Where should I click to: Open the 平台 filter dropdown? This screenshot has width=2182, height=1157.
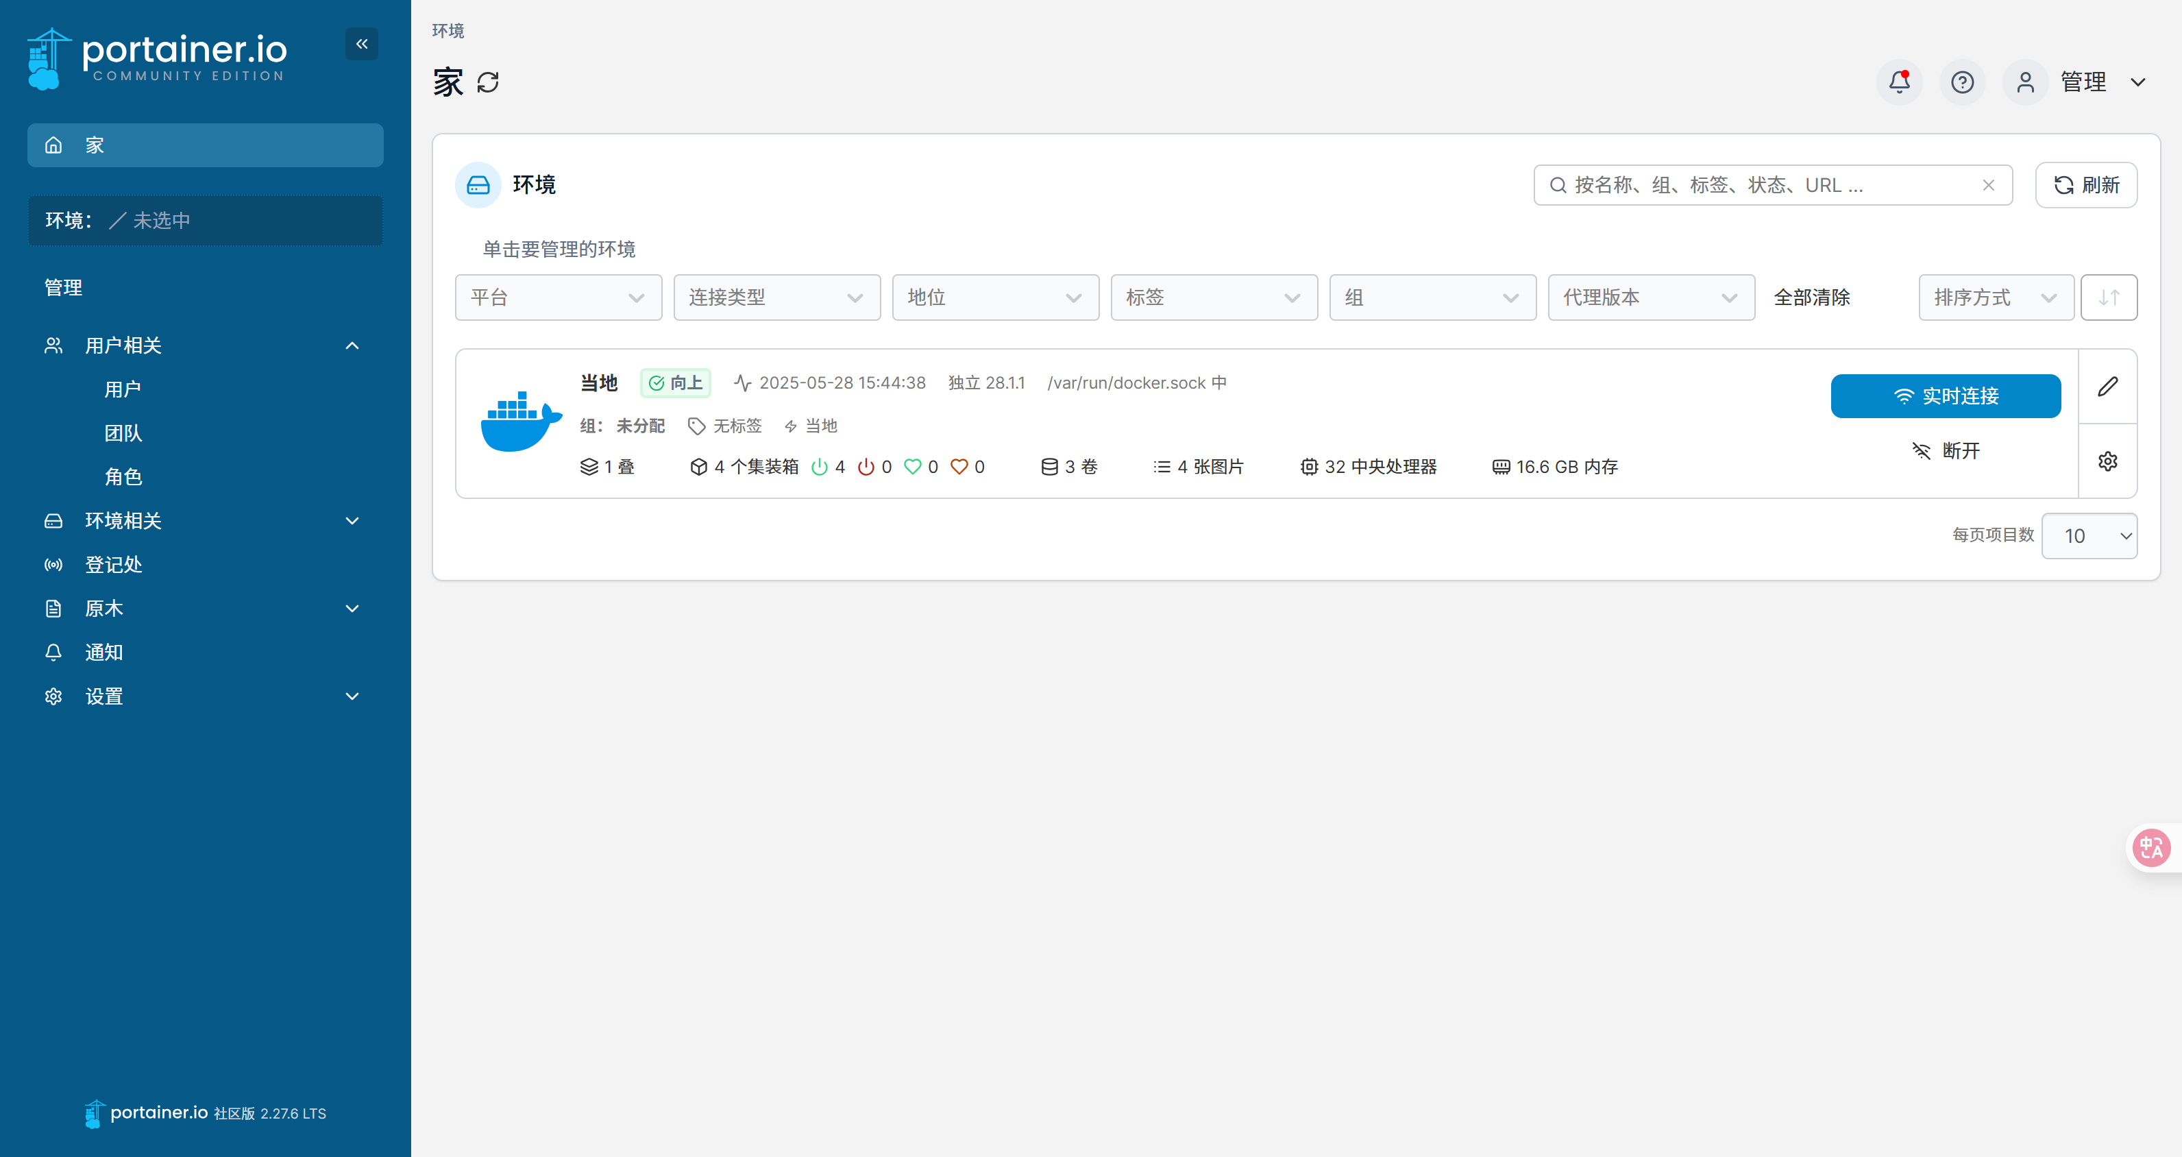click(559, 297)
